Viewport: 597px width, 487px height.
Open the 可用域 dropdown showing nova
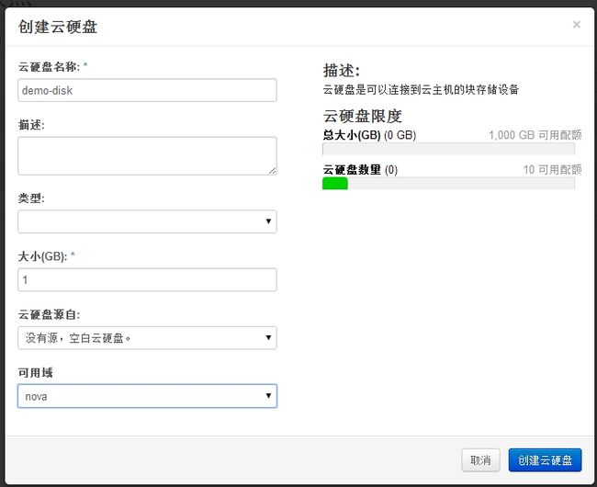147,396
